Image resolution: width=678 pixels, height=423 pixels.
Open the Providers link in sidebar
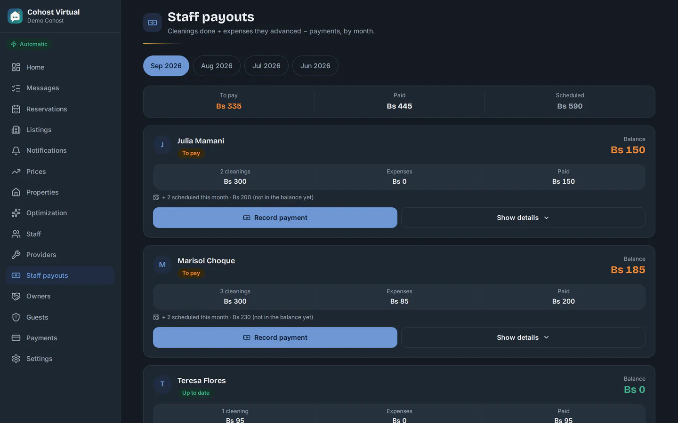click(60, 255)
